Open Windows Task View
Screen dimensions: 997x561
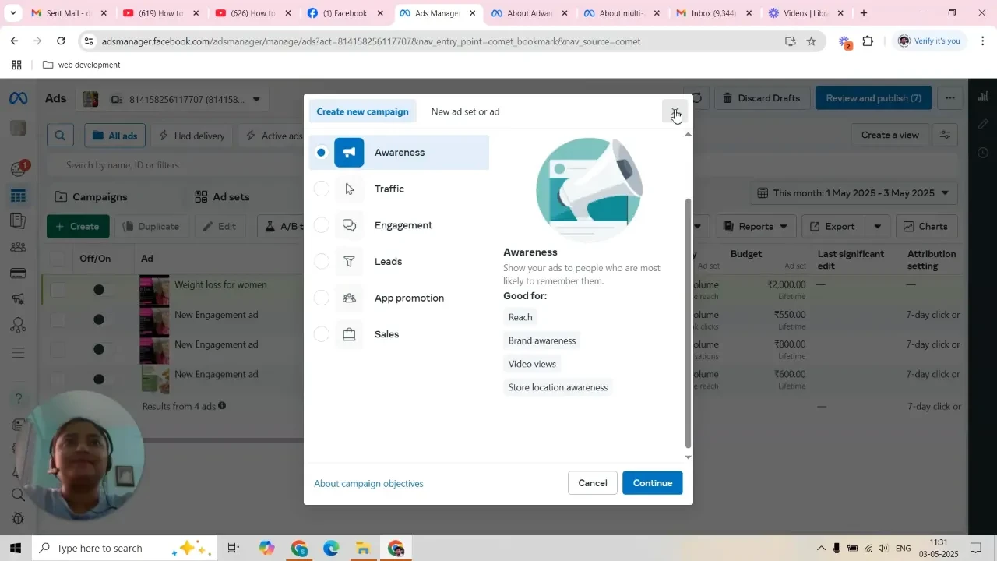233,549
